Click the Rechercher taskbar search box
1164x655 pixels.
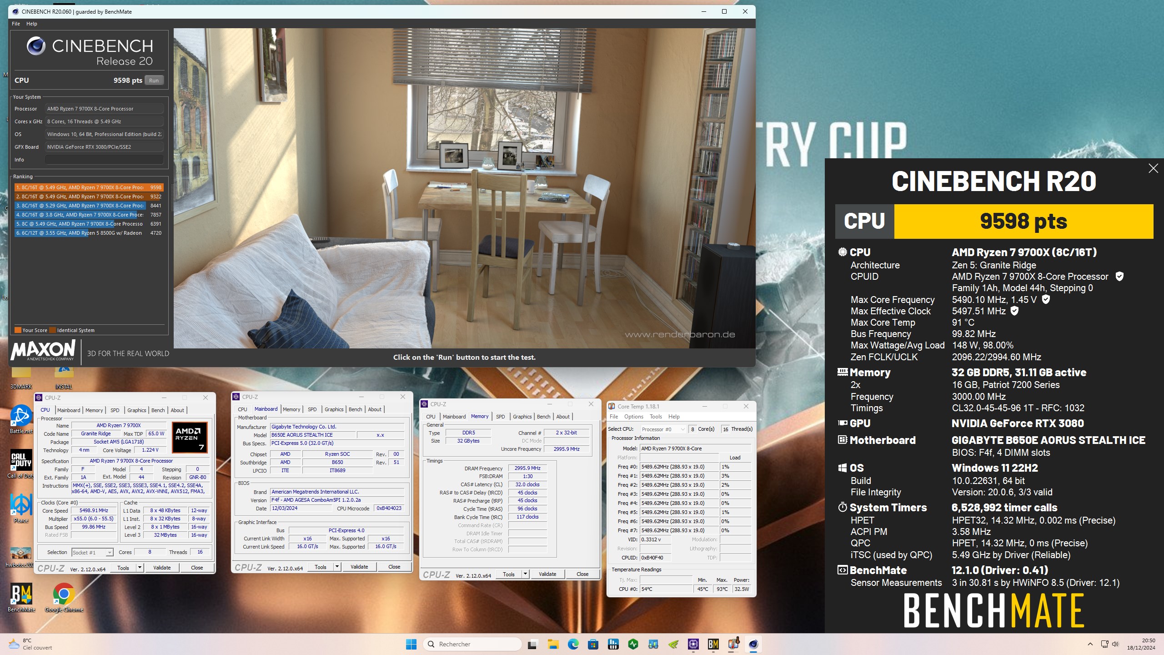472,644
